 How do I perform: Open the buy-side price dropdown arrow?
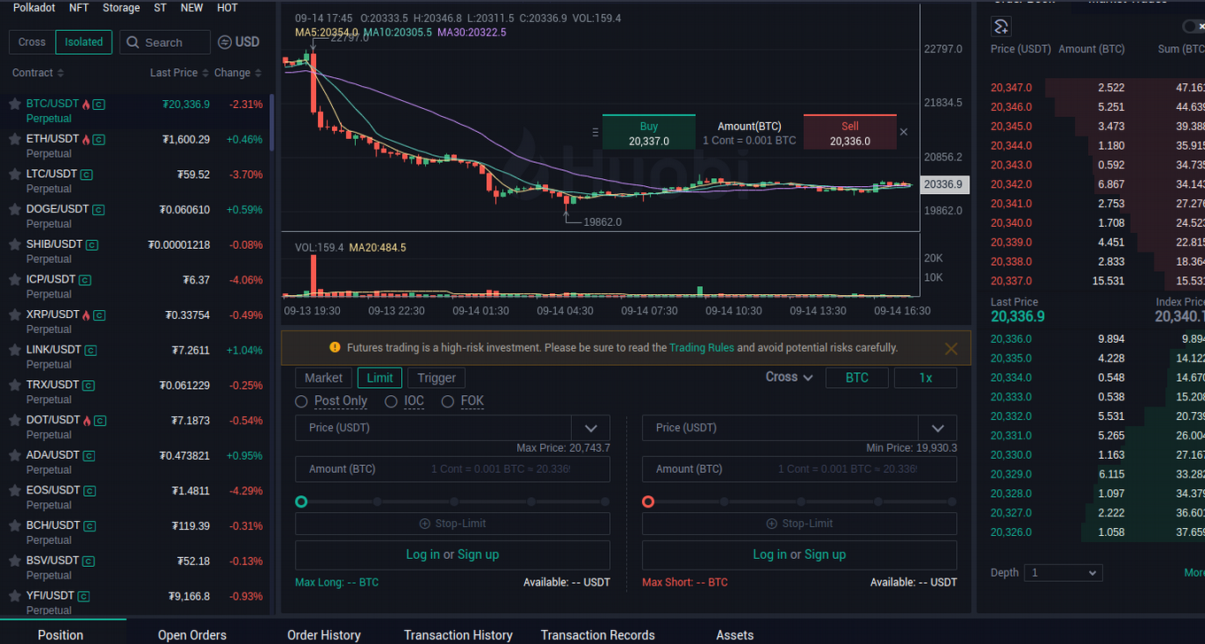[x=591, y=428]
